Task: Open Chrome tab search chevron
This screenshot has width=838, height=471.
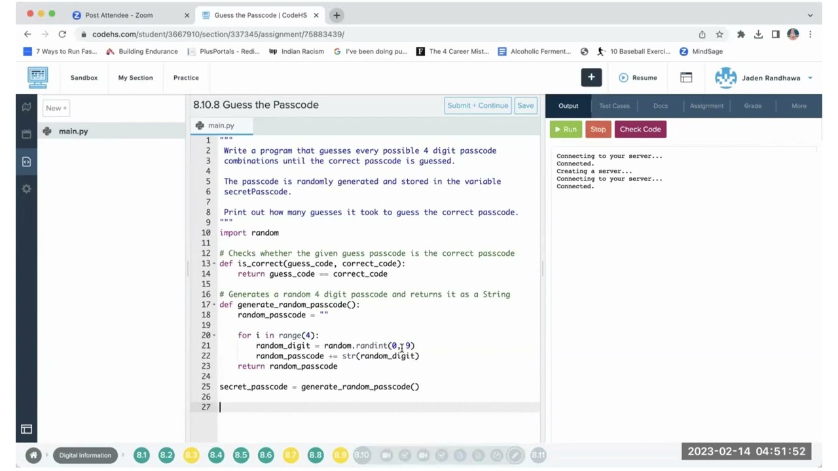Action: tap(810, 15)
